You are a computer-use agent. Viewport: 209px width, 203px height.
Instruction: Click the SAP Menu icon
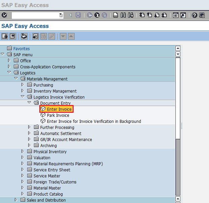pos(13,36)
